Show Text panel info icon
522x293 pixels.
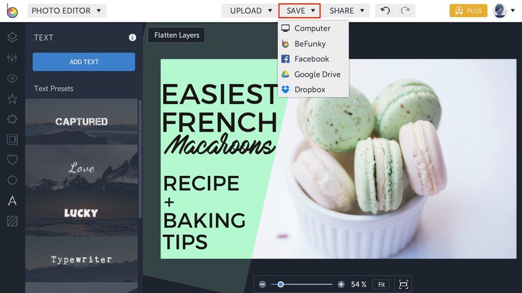132,38
